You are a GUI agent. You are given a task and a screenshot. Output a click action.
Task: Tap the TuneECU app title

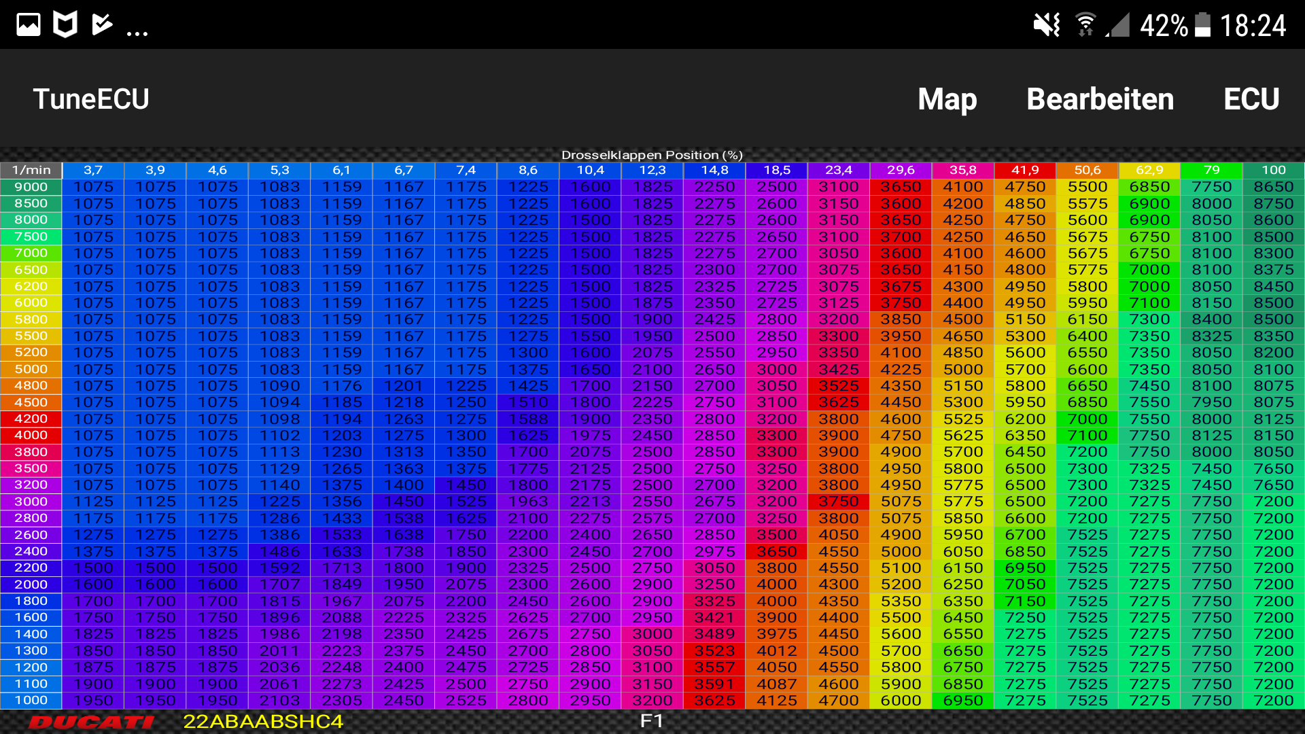91,99
